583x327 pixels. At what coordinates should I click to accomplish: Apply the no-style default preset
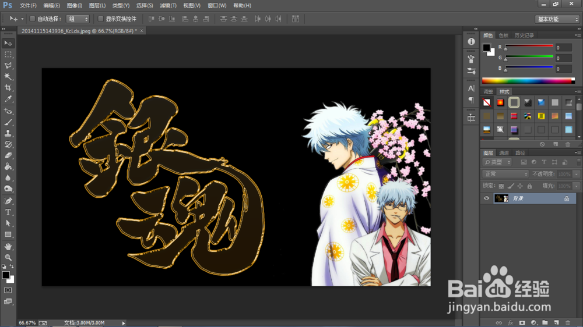click(486, 102)
